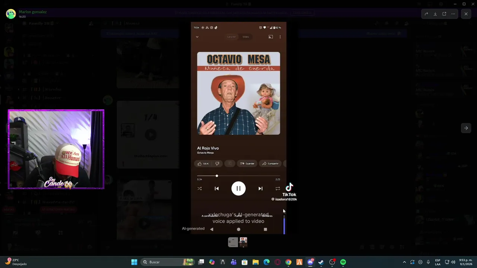Viewport: 477px width, 268px height.
Task: Skip to the previous track
Action: tap(217, 189)
